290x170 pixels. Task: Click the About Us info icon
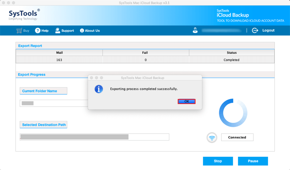tap(82, 31)
